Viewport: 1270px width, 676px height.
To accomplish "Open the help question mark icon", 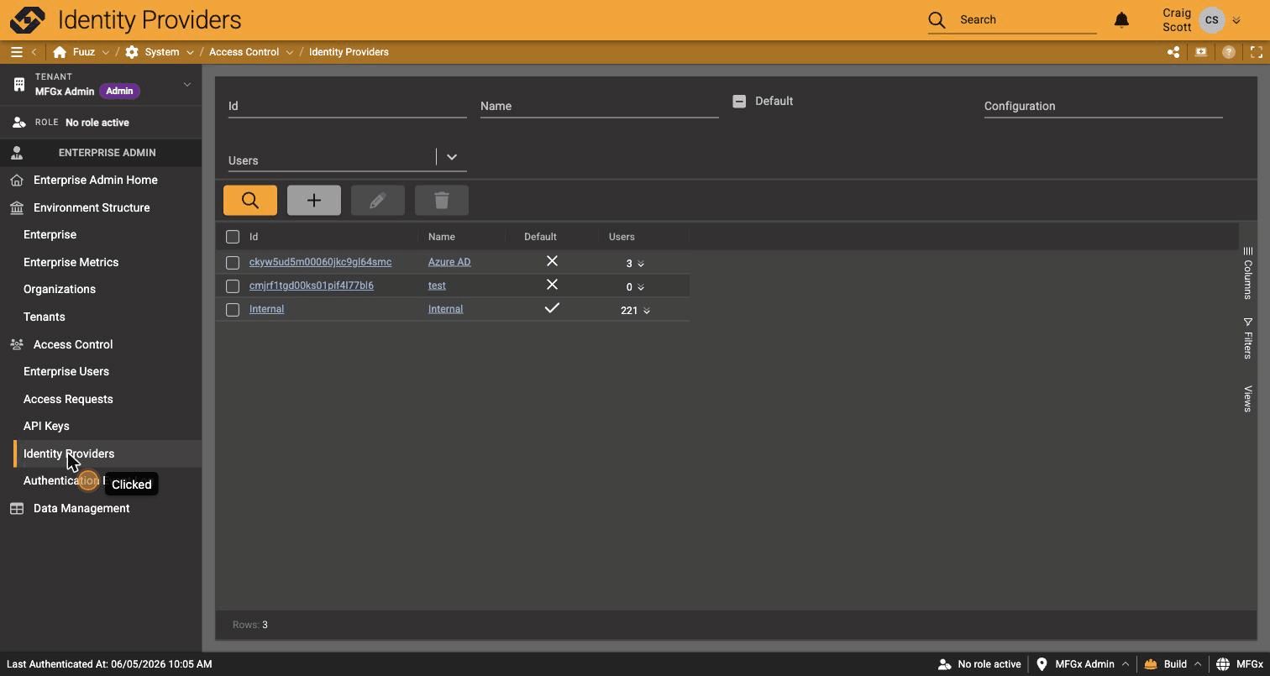I will pyautogui.click(x=1229, y=52).
